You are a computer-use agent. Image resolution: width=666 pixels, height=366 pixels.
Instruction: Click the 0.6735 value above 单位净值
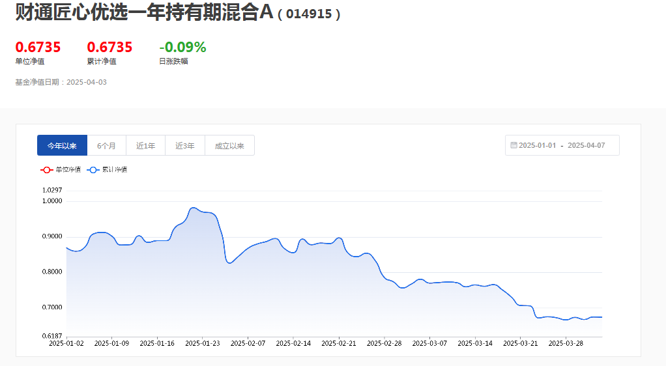(x=38, y=47)
